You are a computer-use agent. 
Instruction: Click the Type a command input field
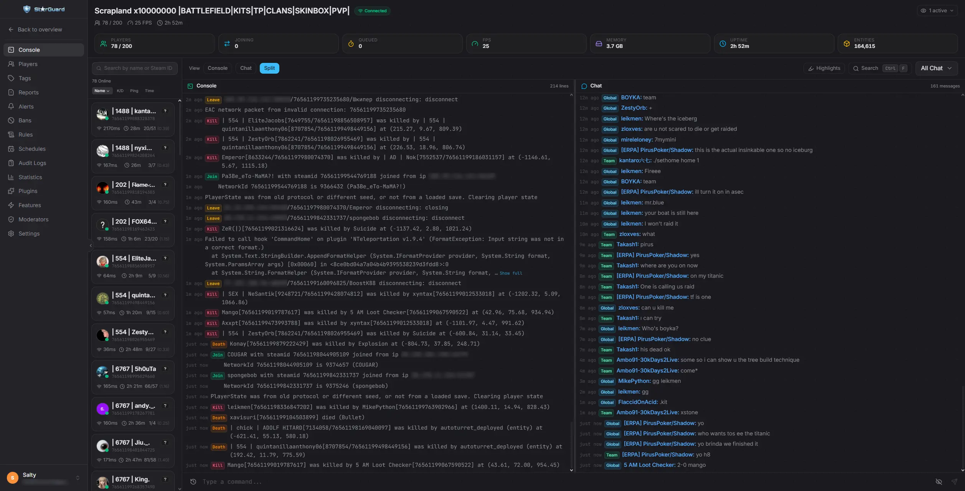tap(345, 481)
